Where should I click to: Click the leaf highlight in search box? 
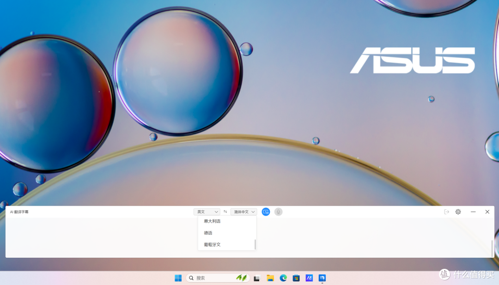pyautogui.click(x=242, y=278)
